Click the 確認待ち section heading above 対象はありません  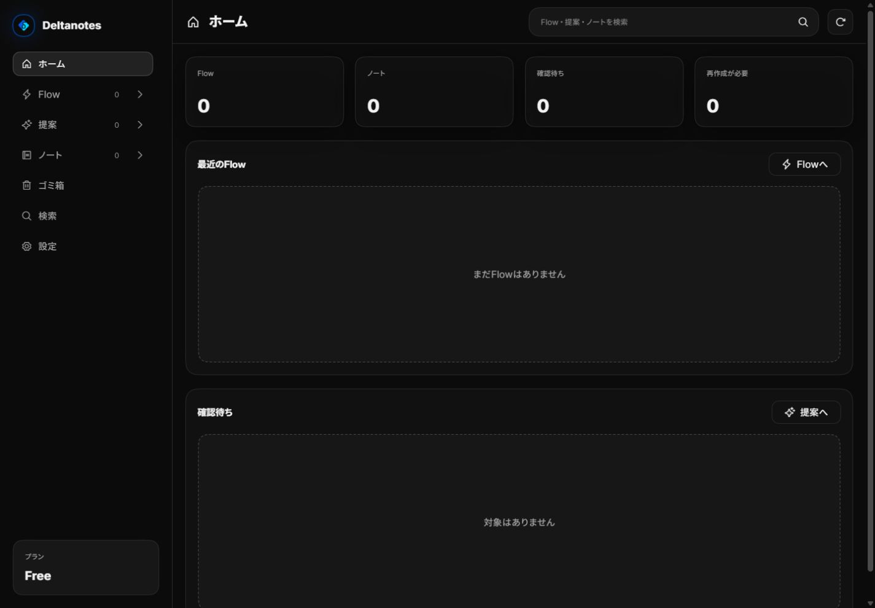(x=215, y=413)
